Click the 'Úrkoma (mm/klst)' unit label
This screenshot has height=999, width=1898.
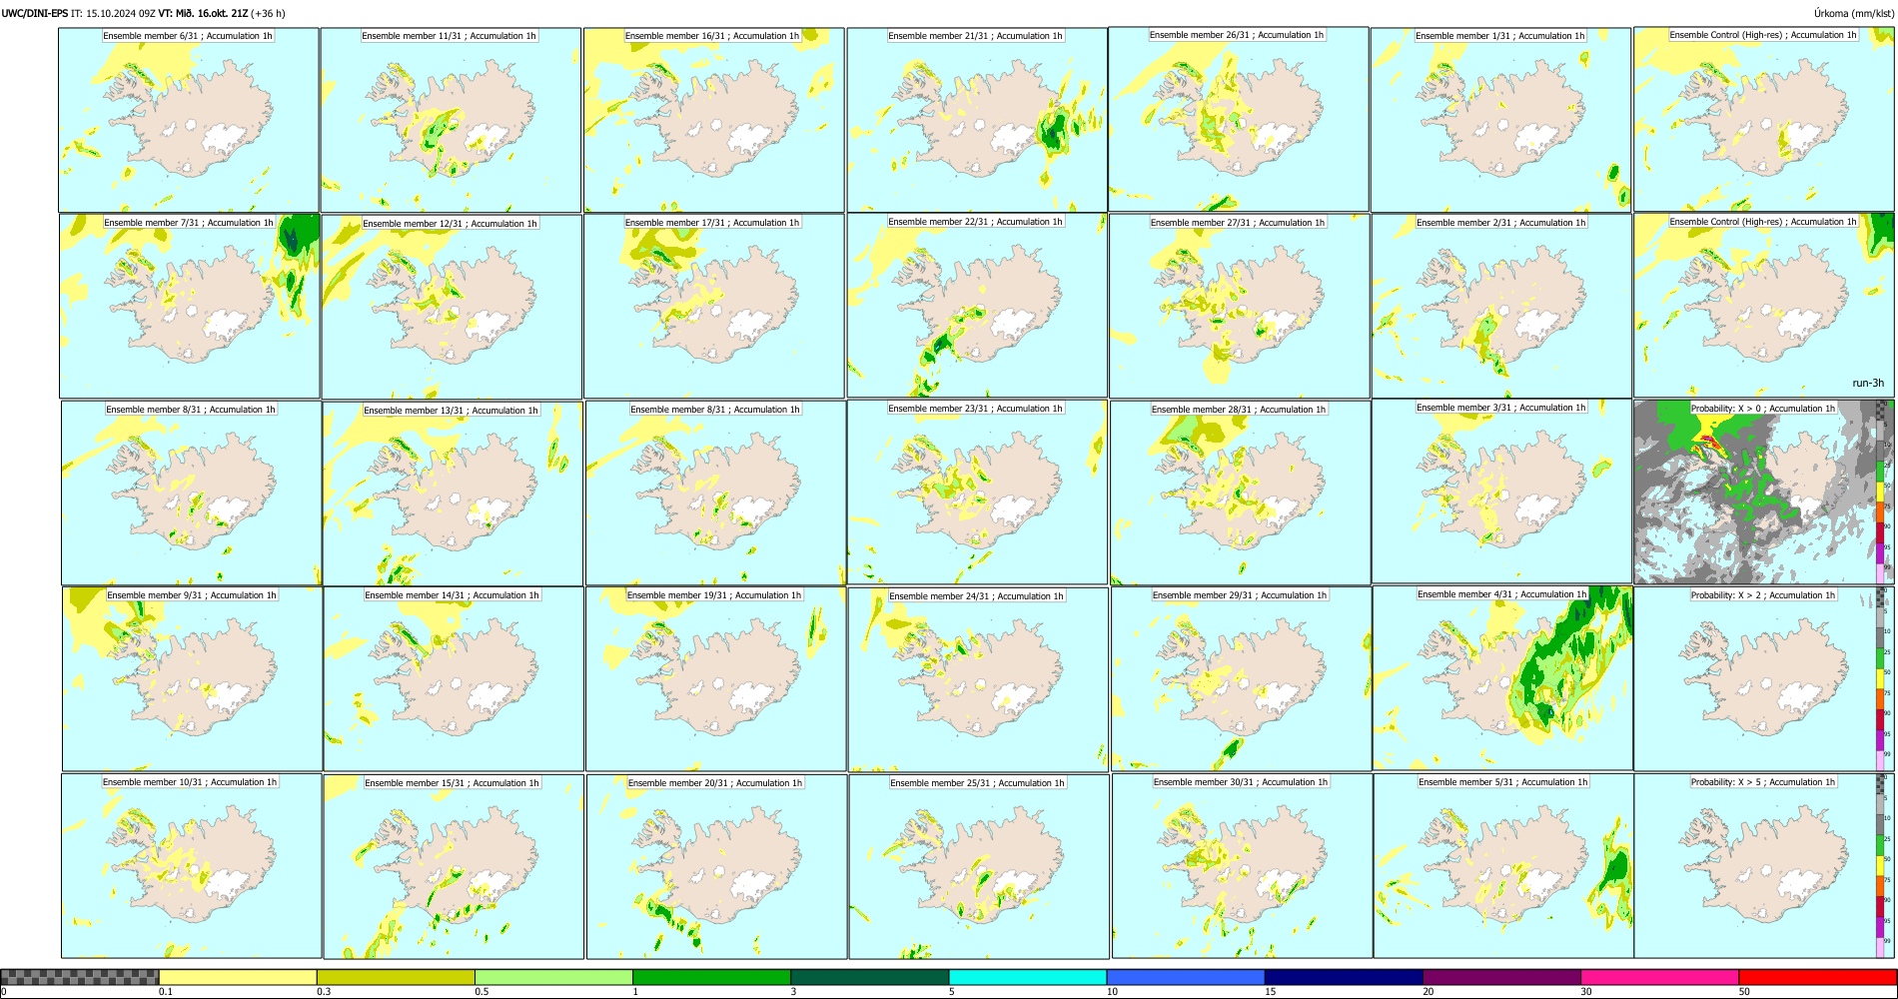(1853, 13)
